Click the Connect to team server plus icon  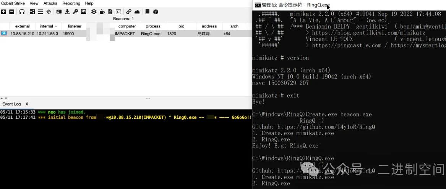(3, 12)
